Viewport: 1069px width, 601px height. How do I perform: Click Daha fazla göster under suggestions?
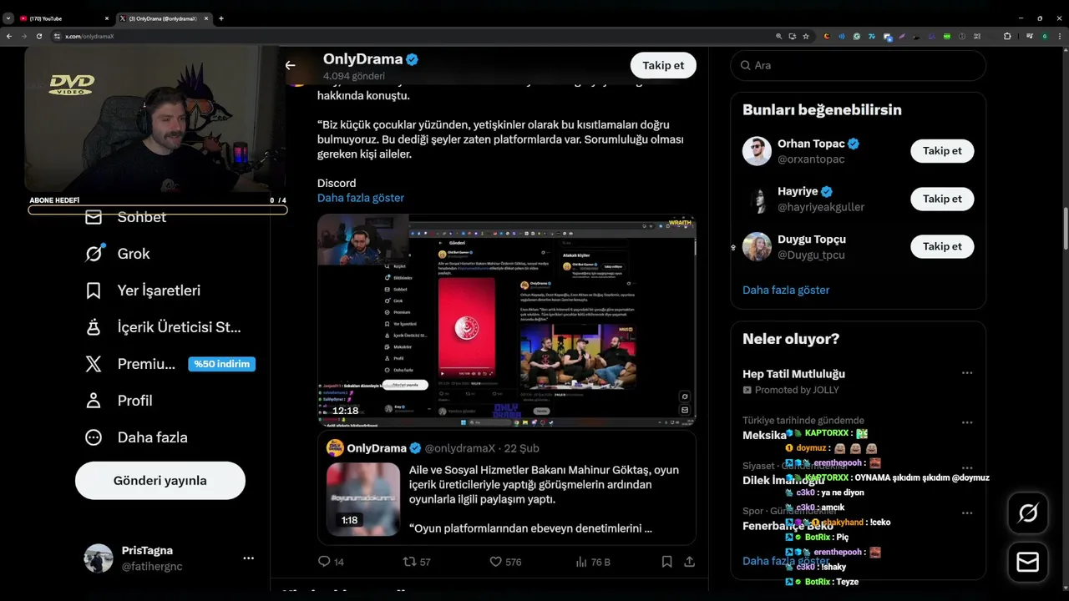pos(786,290)
